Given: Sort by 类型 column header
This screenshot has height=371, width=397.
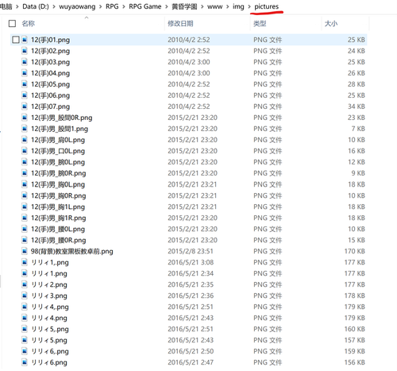Looking at the screenshot, I should 260,24.
